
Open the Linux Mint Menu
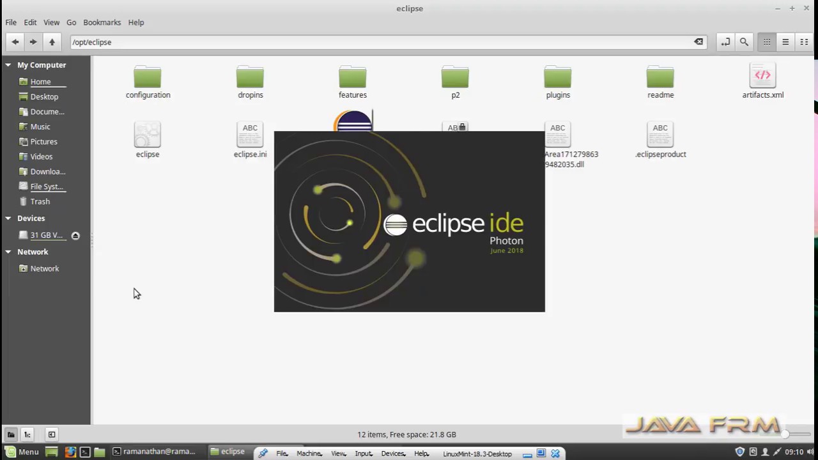[22, 452]
